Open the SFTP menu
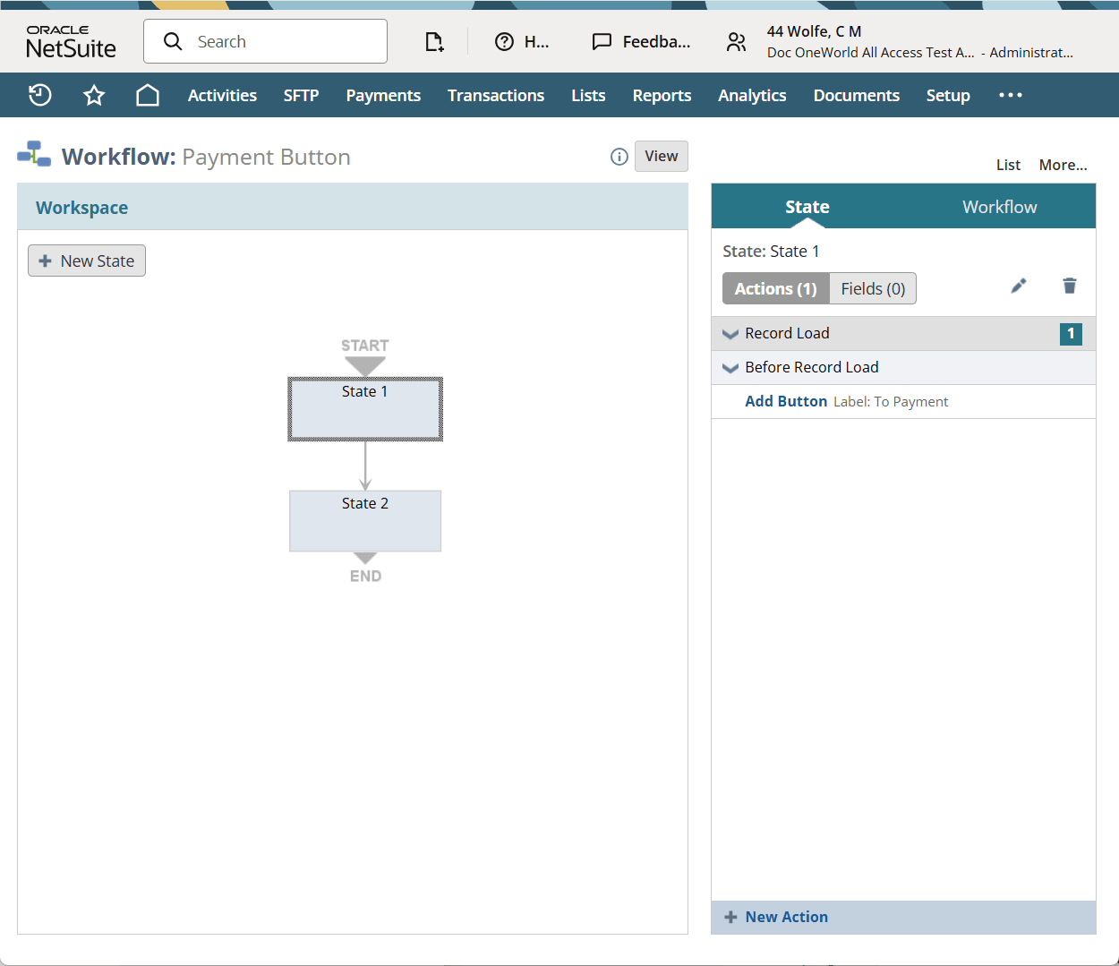 tap(301, 95)
